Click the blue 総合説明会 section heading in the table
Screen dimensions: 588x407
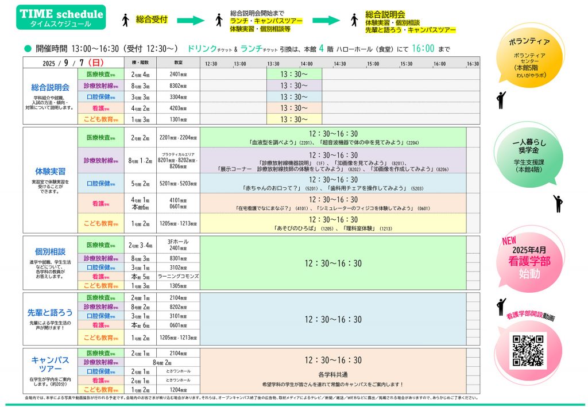(51, 88)
